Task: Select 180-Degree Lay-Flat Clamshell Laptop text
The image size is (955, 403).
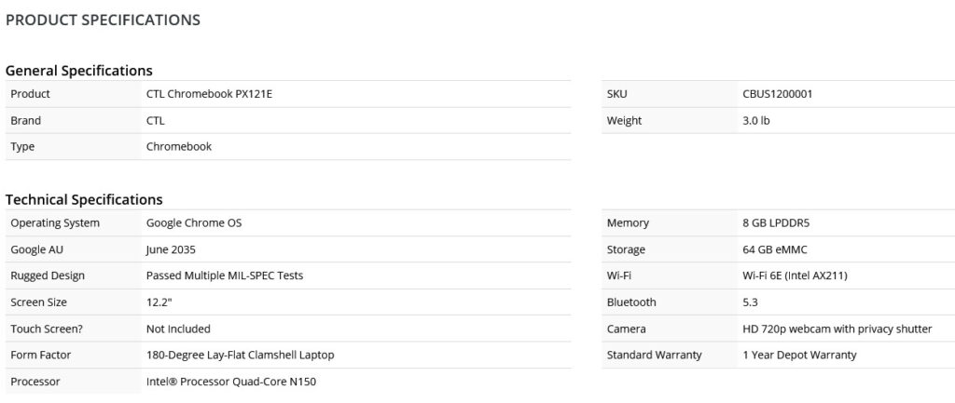Action: [x=240, y=355]
